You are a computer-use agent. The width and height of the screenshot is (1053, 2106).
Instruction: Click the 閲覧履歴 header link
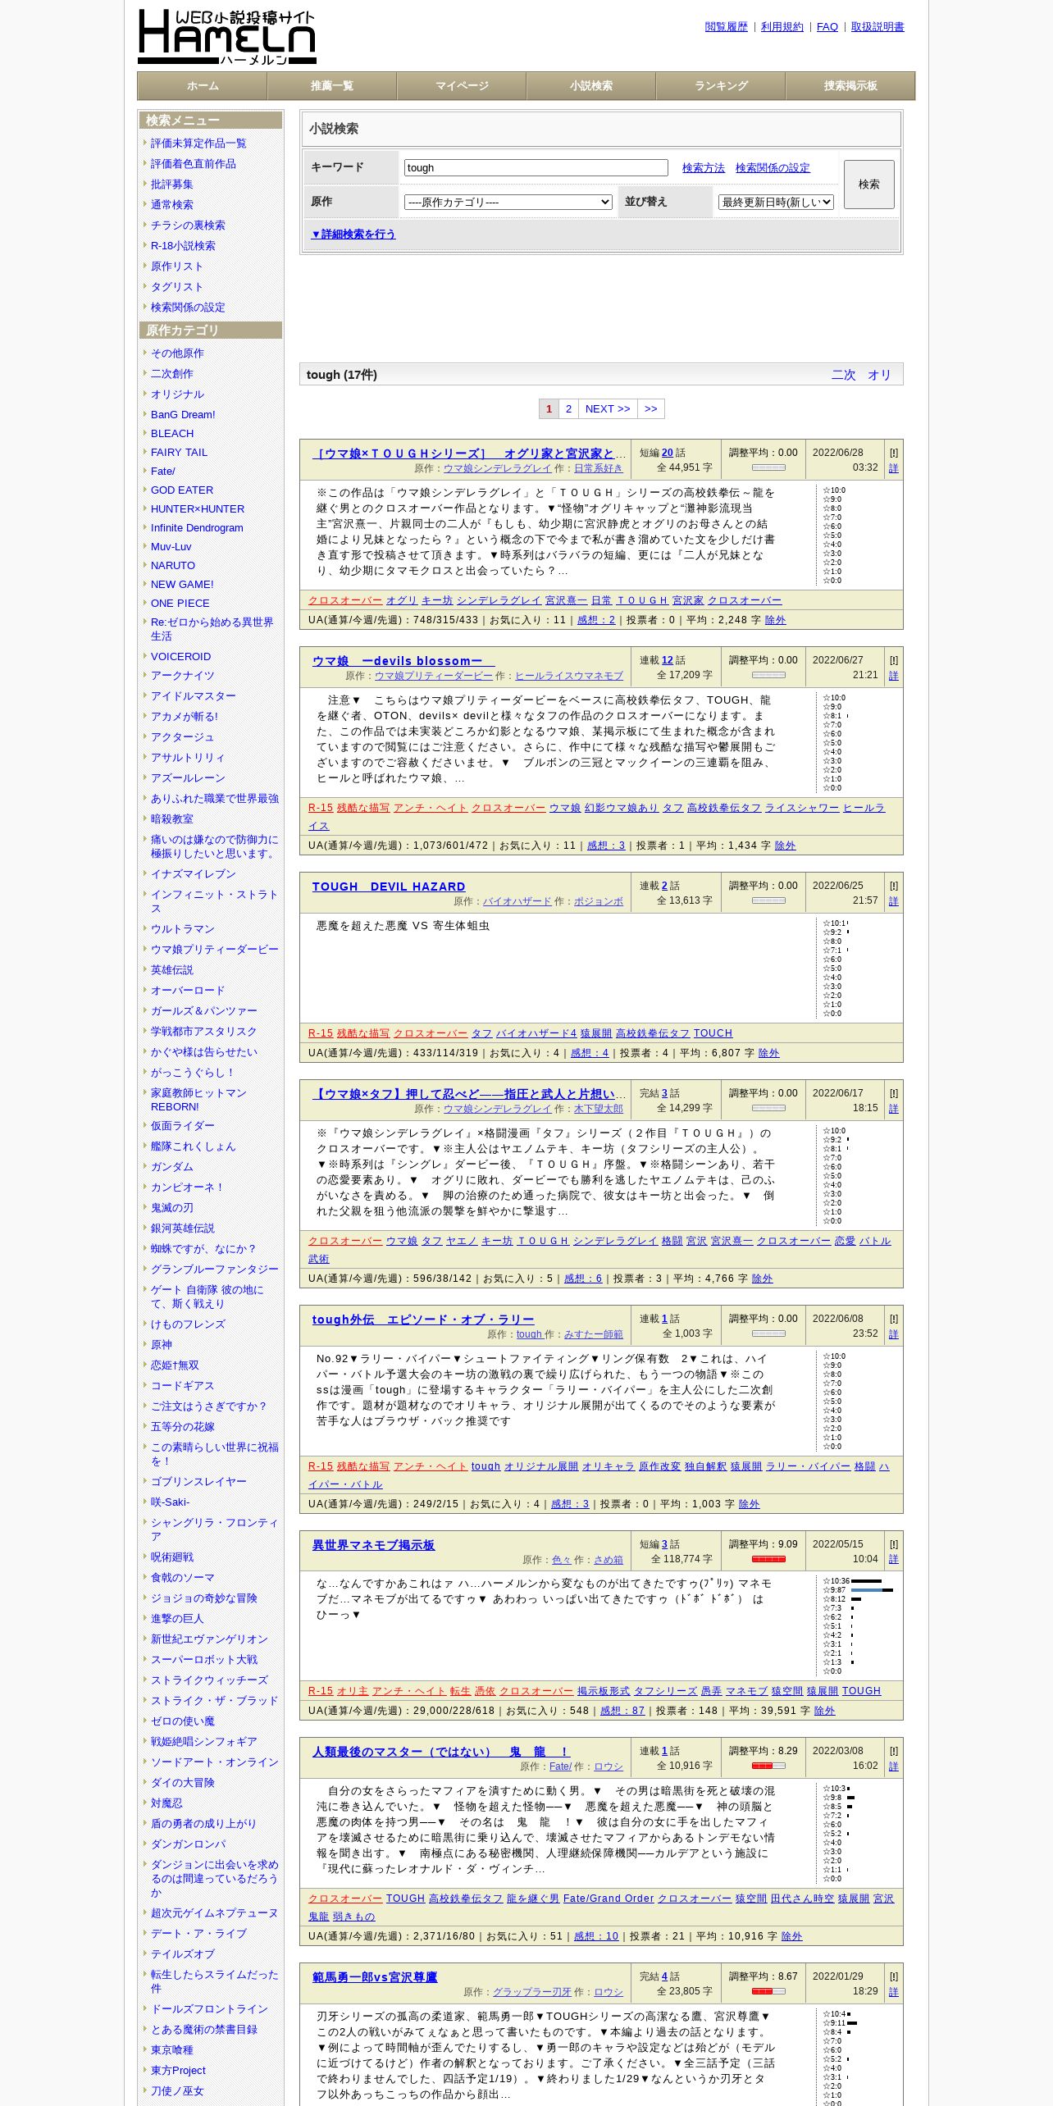click(727, 27)
